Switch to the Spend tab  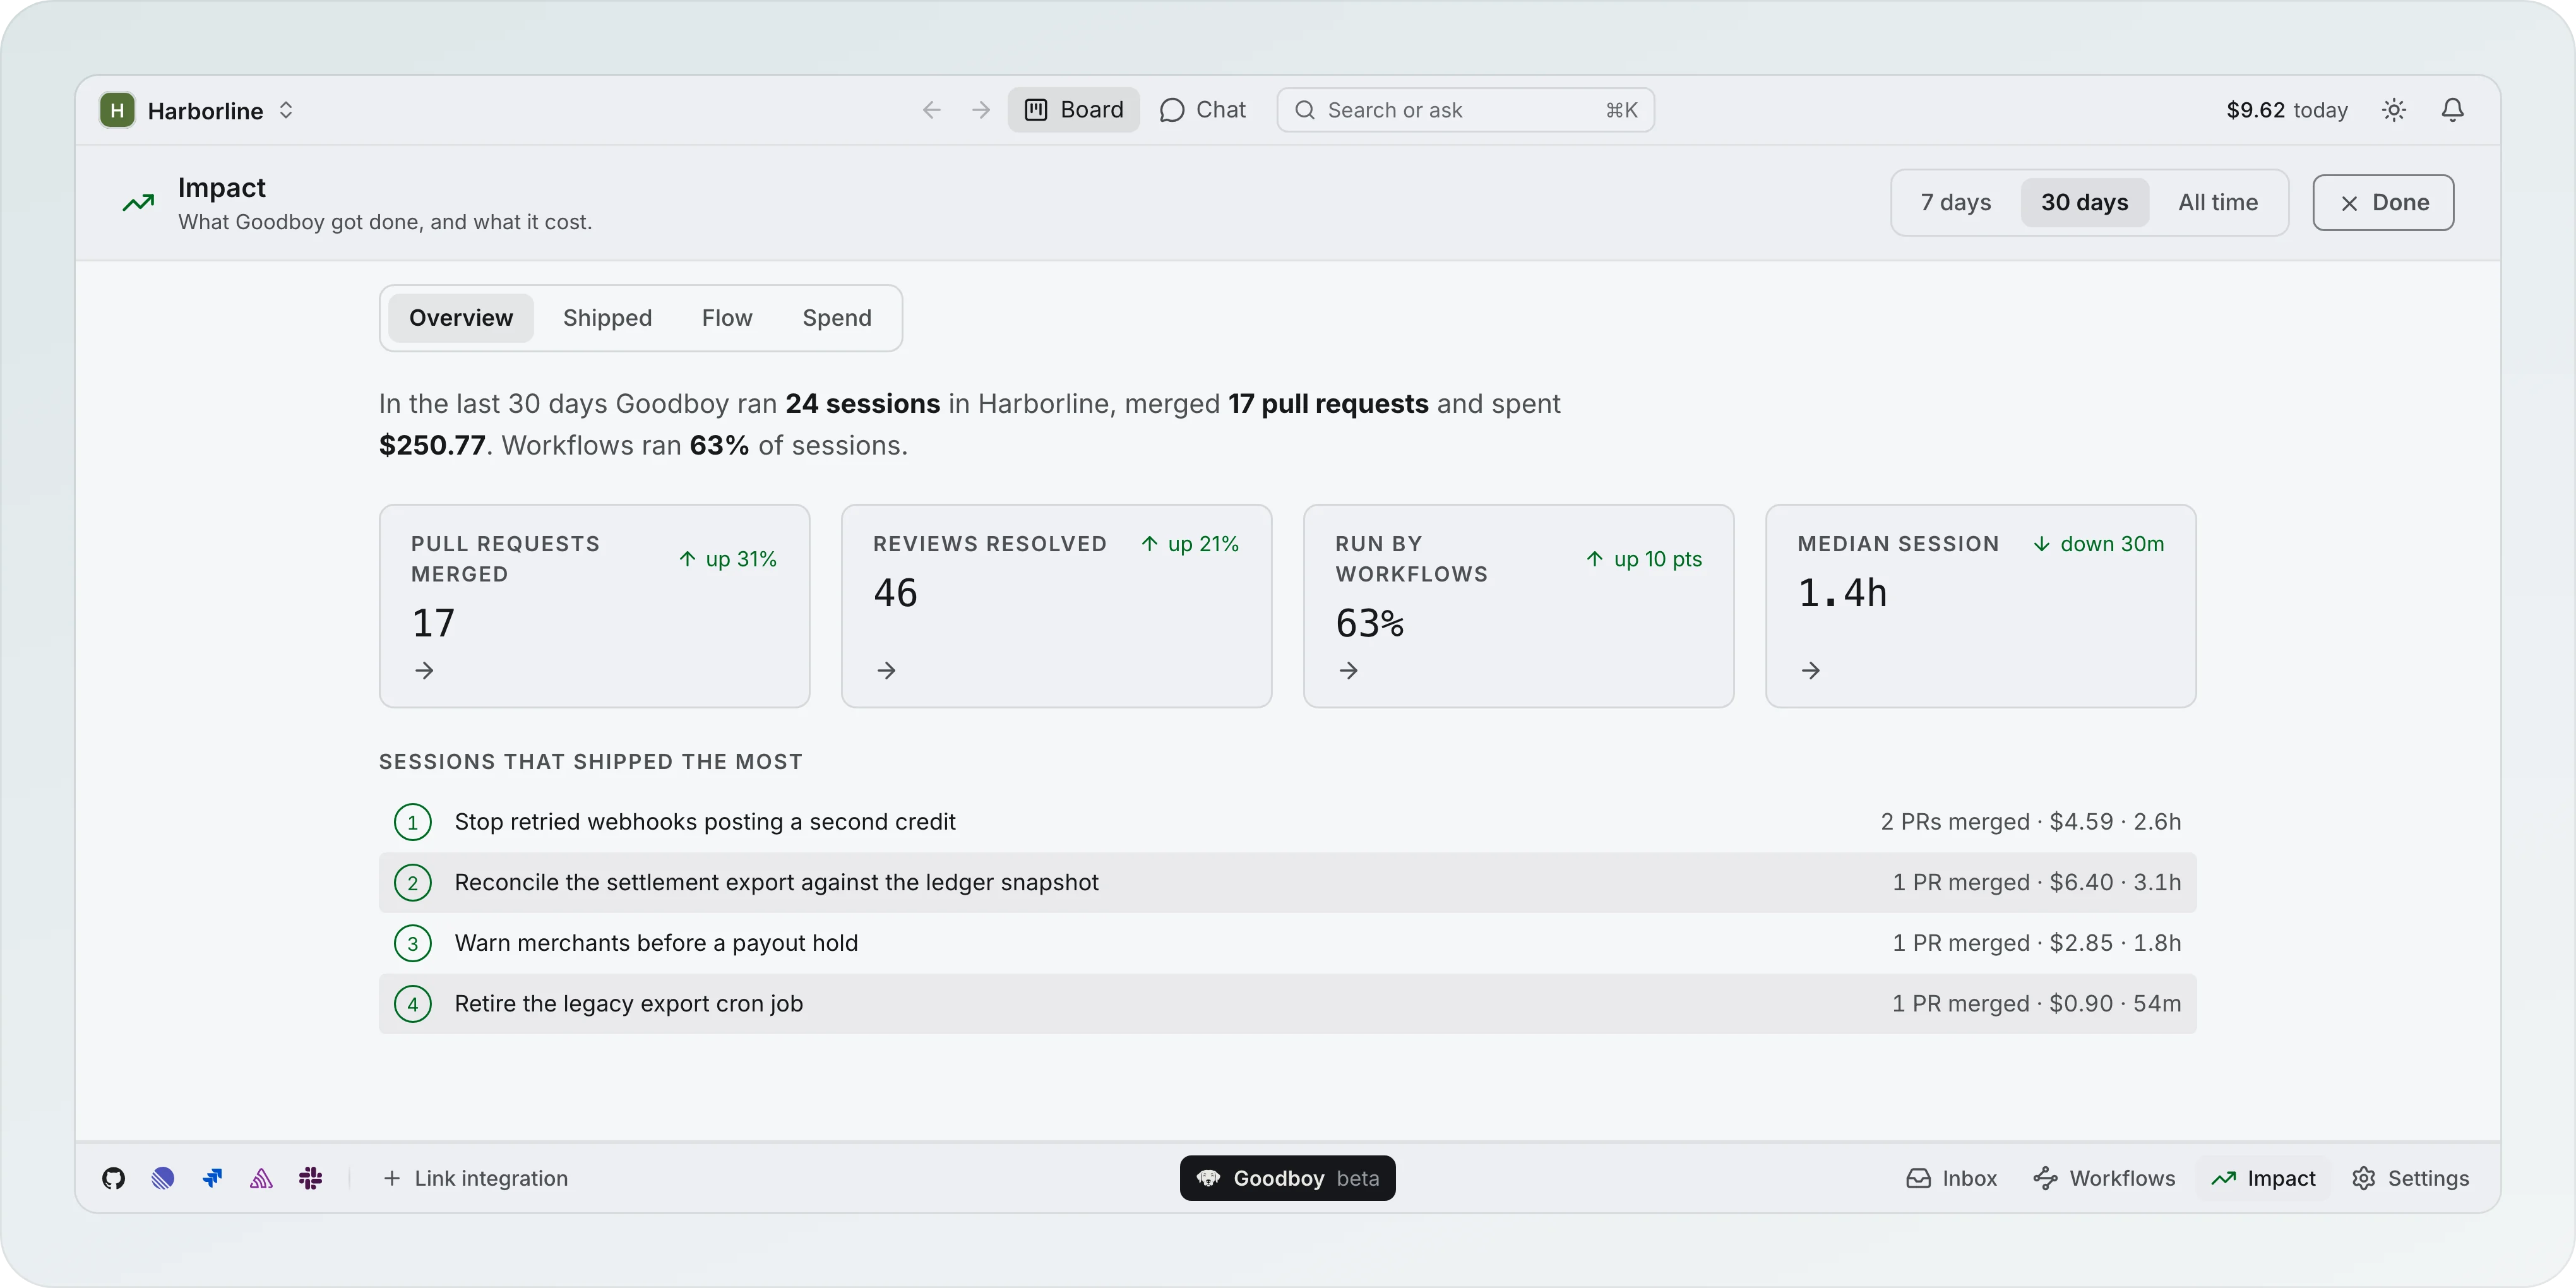click(837, 318)
